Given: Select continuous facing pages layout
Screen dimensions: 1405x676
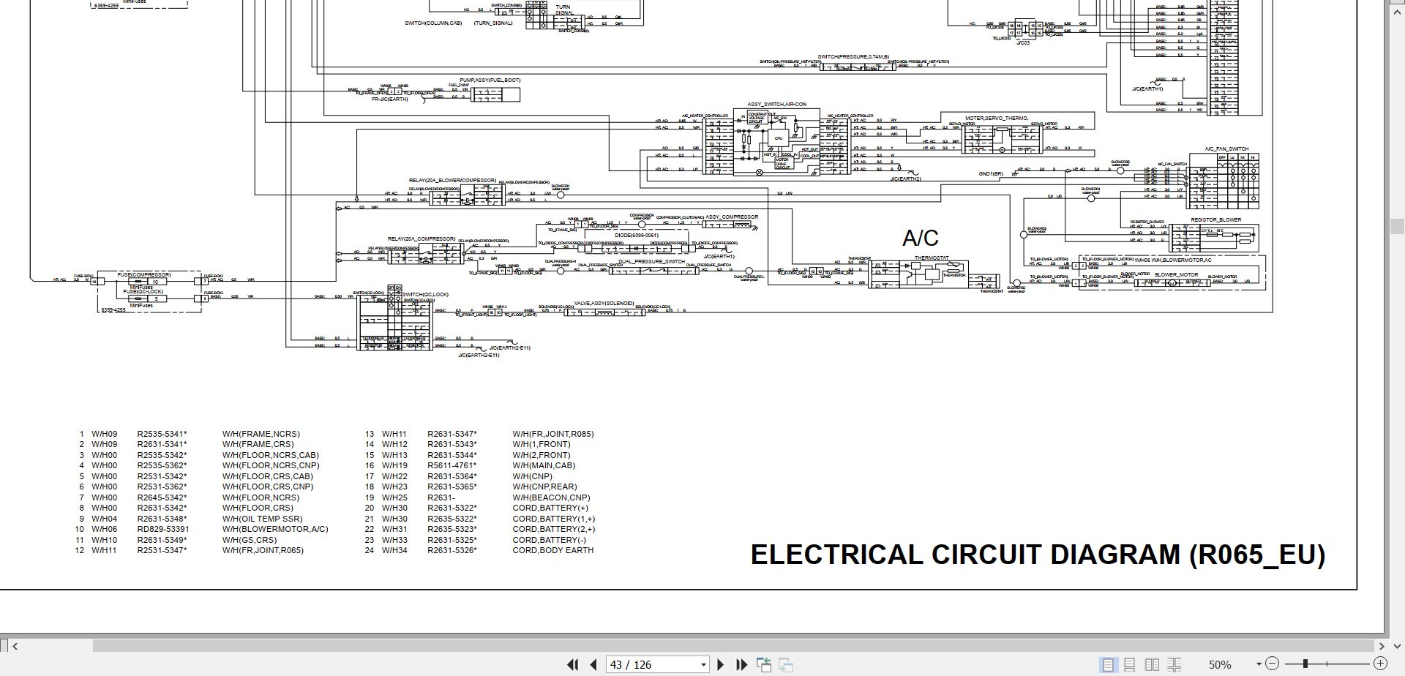Looking at the screenshot, I should pos(1174,664).
